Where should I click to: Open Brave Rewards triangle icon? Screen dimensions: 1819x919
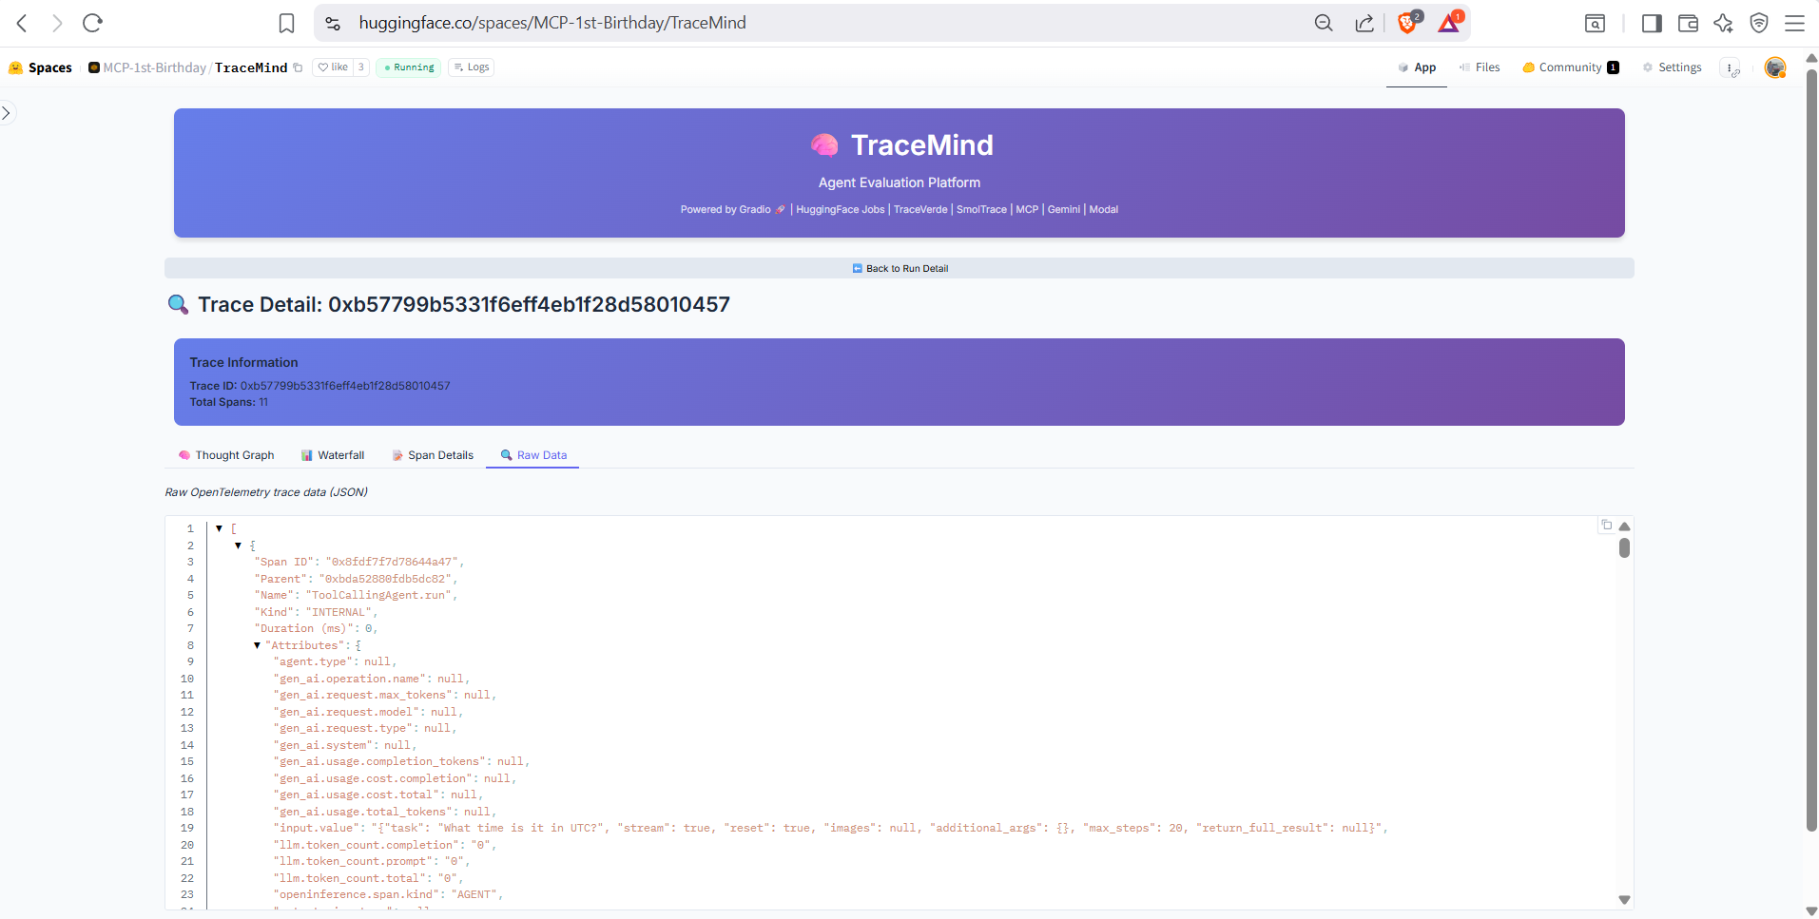(x=1450, y=22)
